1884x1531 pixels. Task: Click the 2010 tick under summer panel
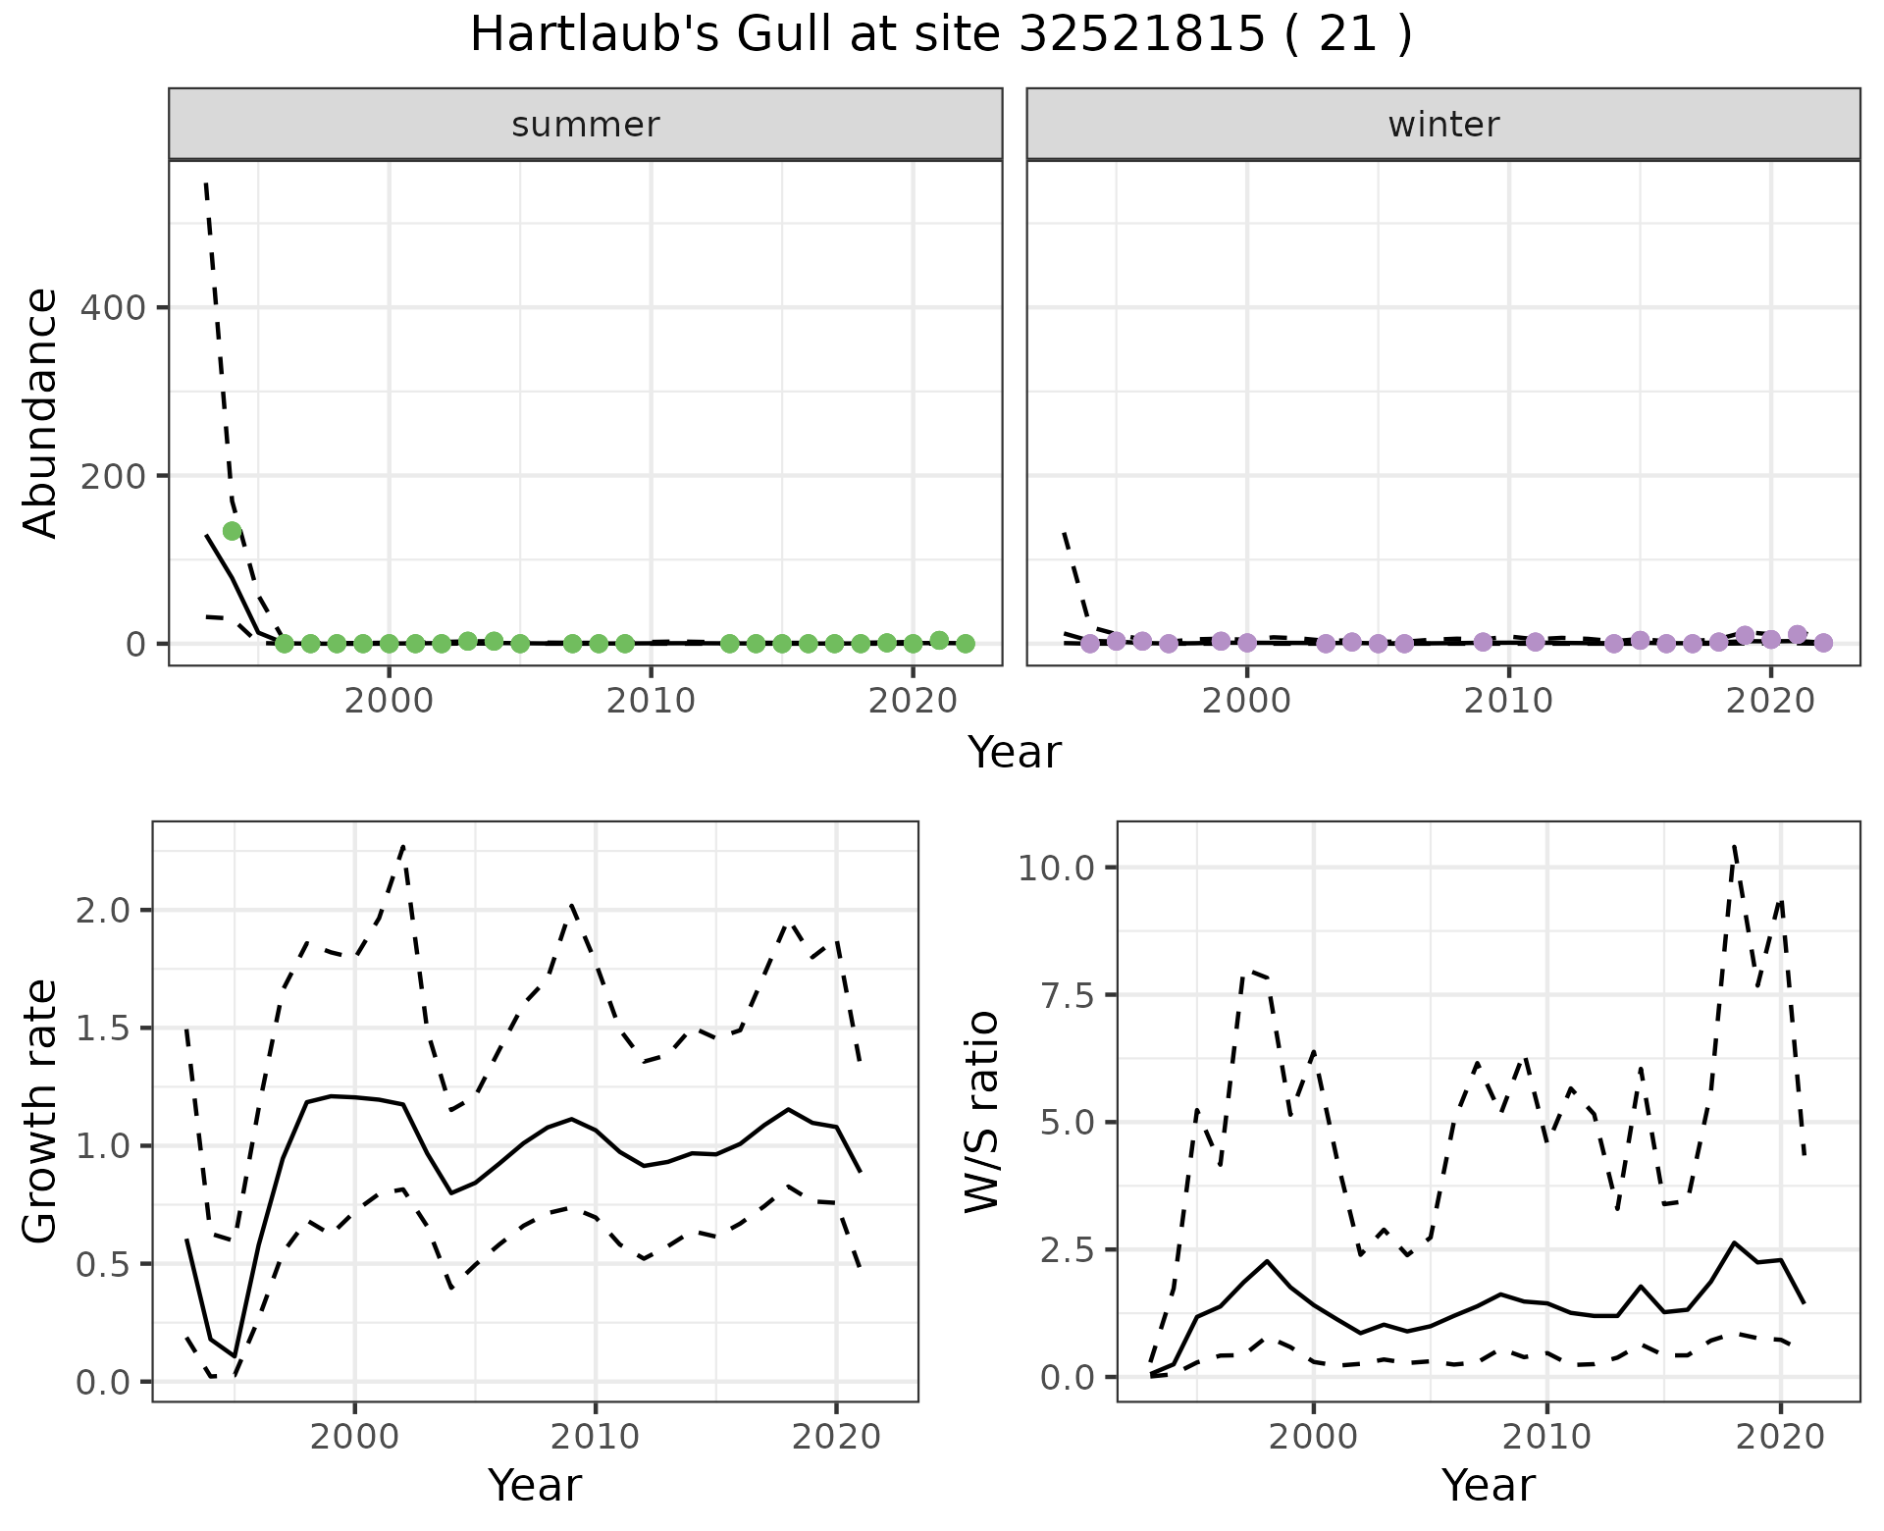point(651,701)
